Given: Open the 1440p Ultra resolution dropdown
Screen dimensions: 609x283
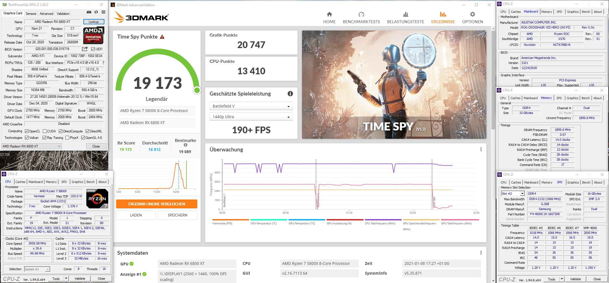Looking at the screenshot, I should tap(251, 117).
